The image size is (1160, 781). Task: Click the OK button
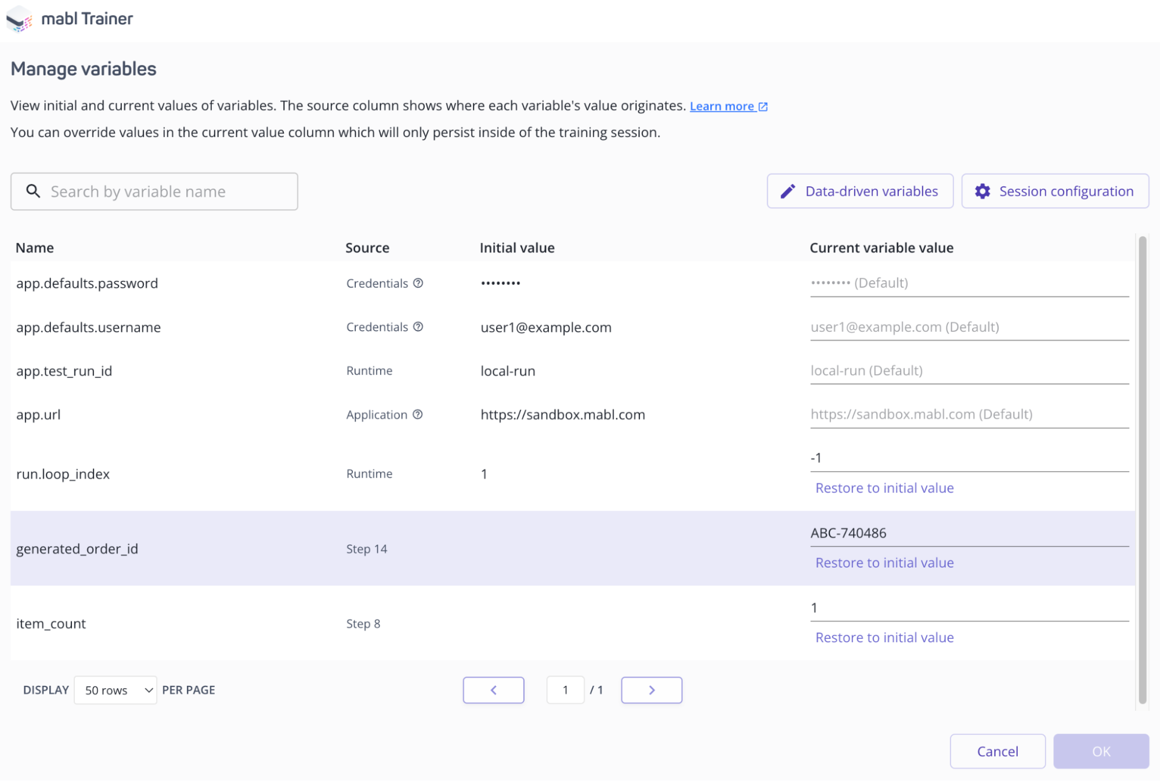(x=1101, y=751)
